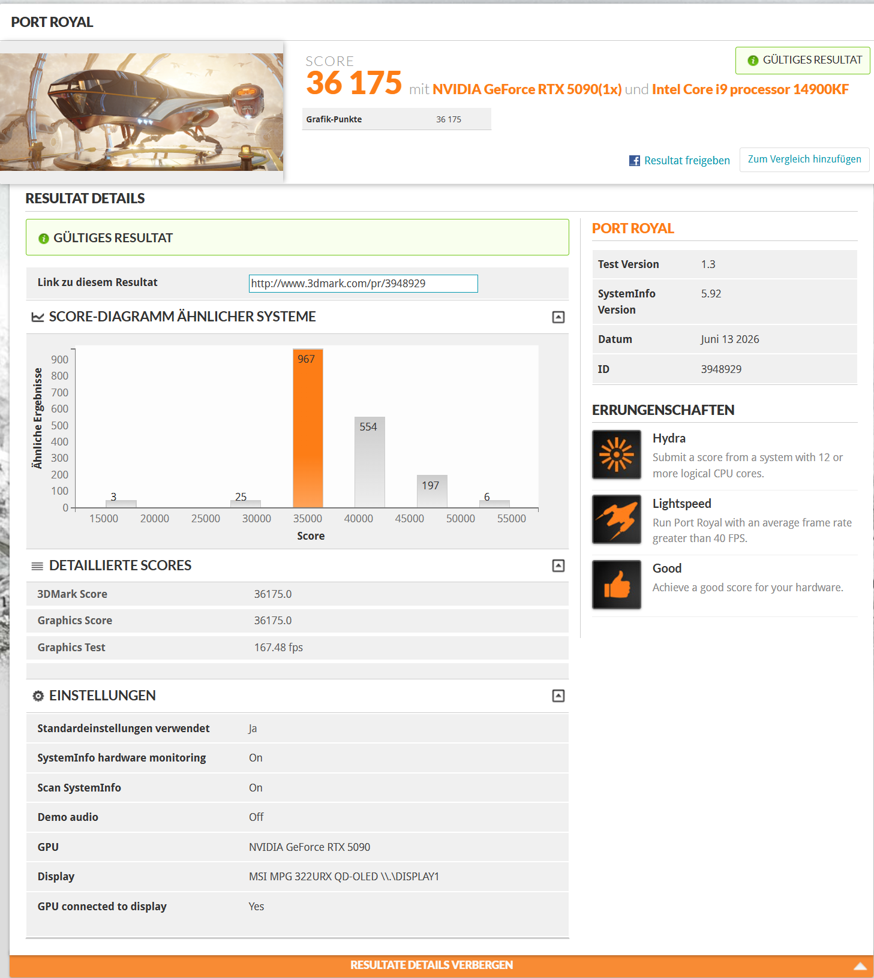Click the SystemInfo Version value 5.92

tap(711, 294)
